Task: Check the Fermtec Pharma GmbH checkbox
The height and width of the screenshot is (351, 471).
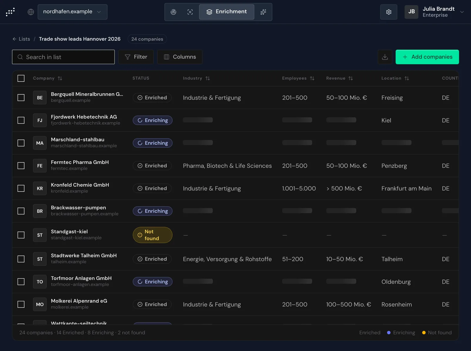Action: [21, 166]
